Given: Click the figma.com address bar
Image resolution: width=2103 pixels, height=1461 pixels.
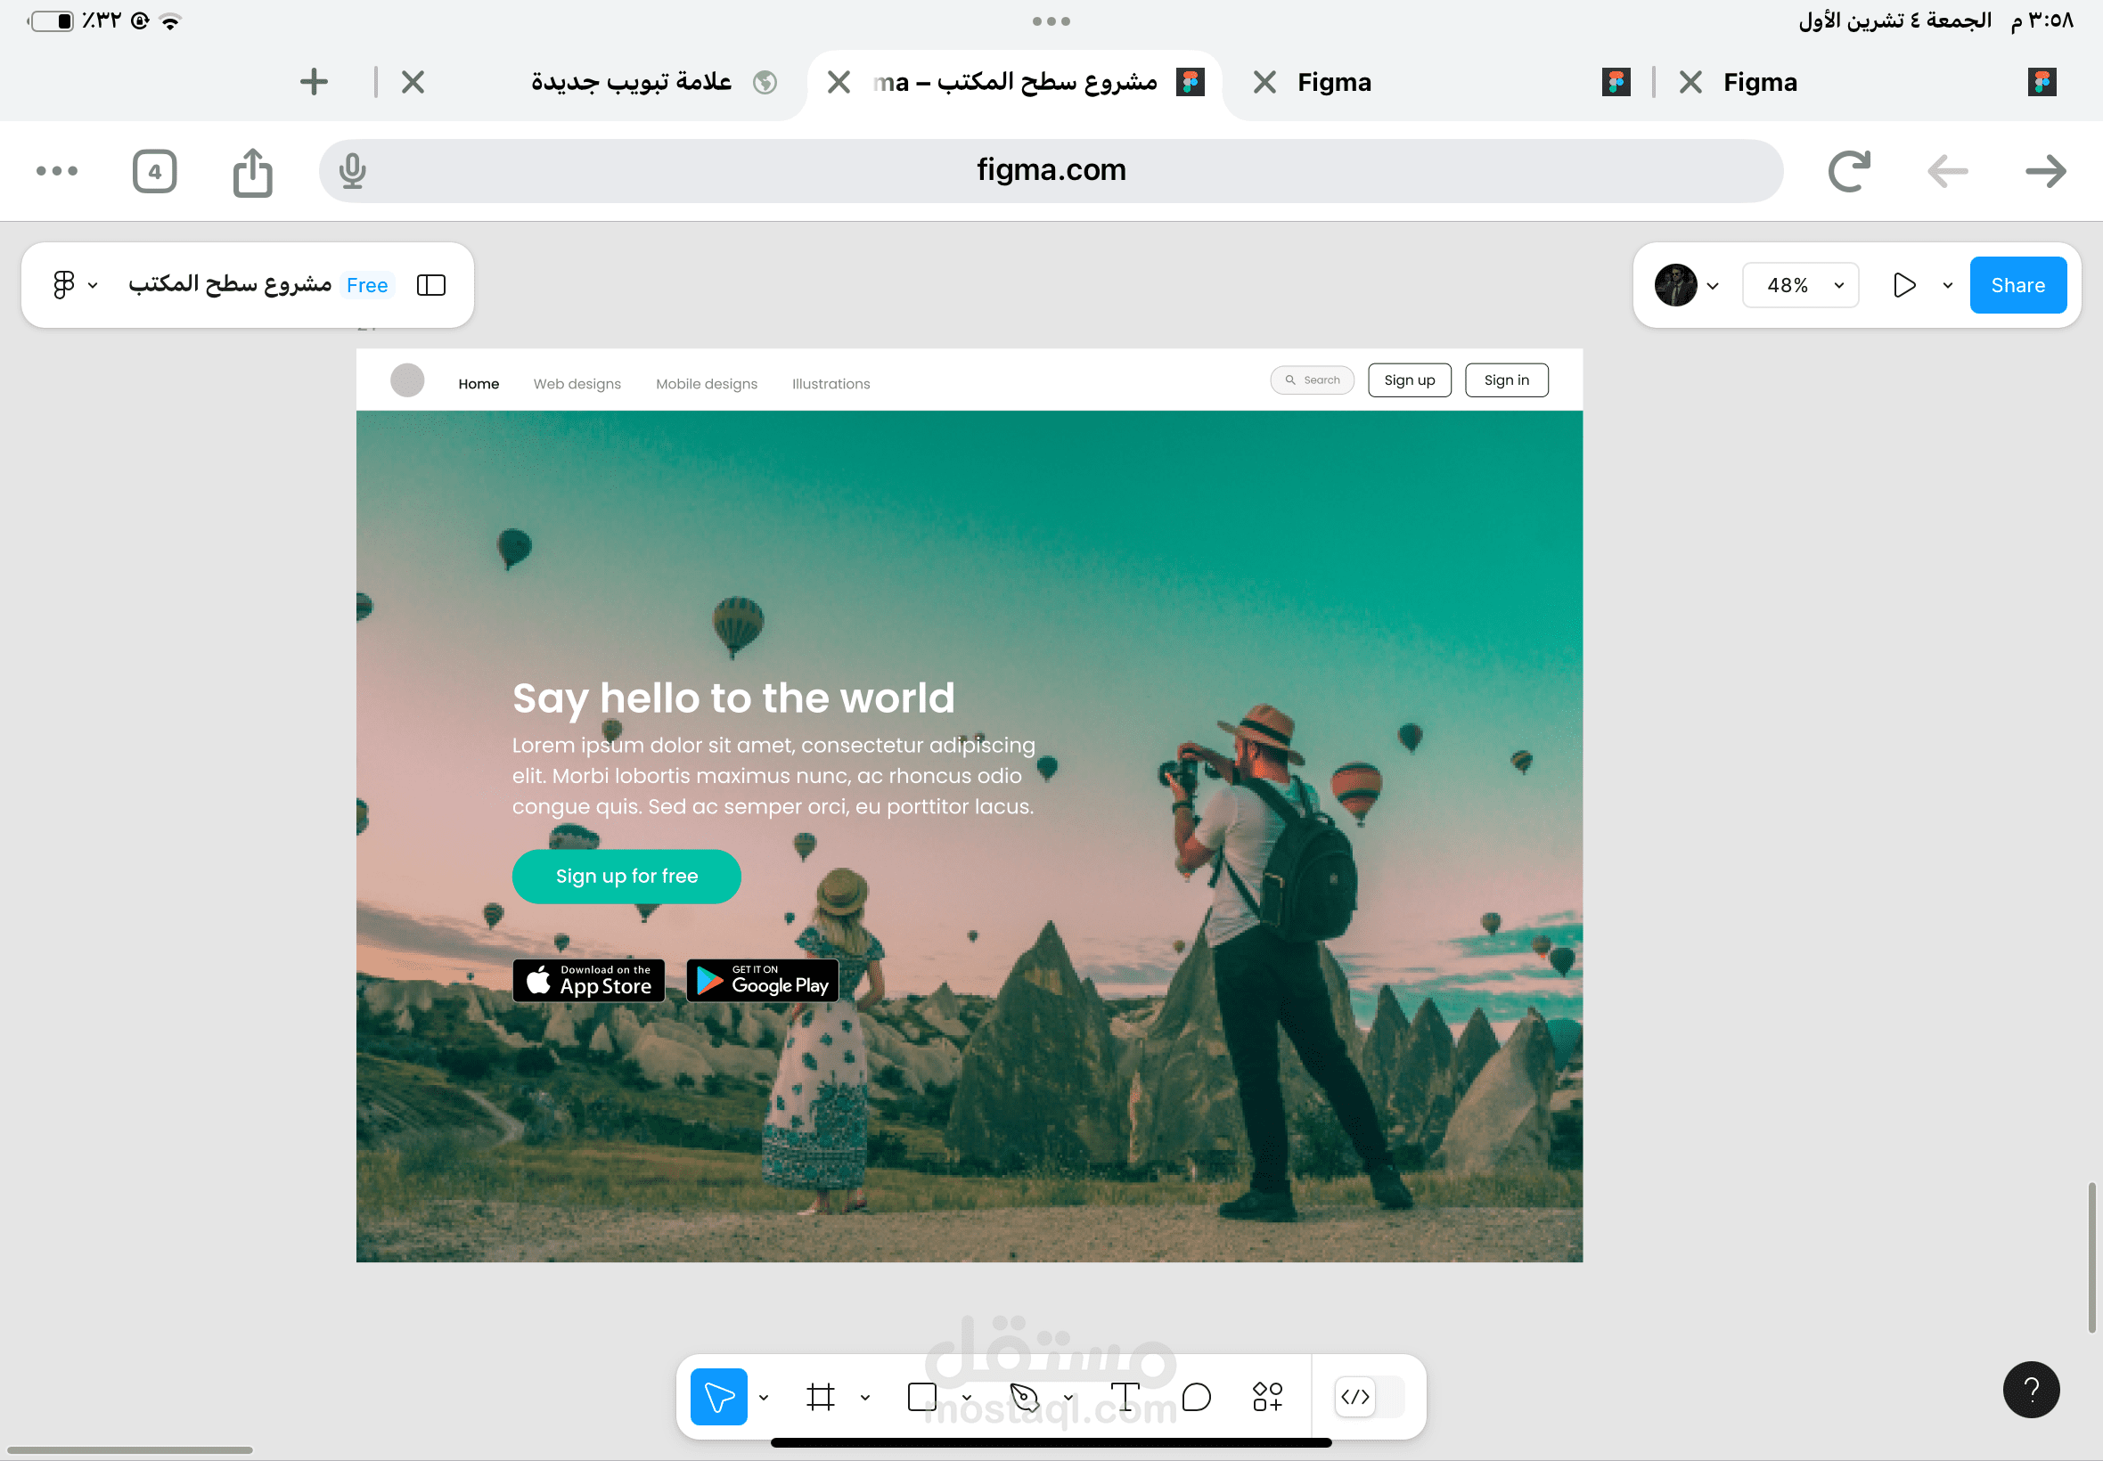Looking at the screenshot, I should (1051, 171).
